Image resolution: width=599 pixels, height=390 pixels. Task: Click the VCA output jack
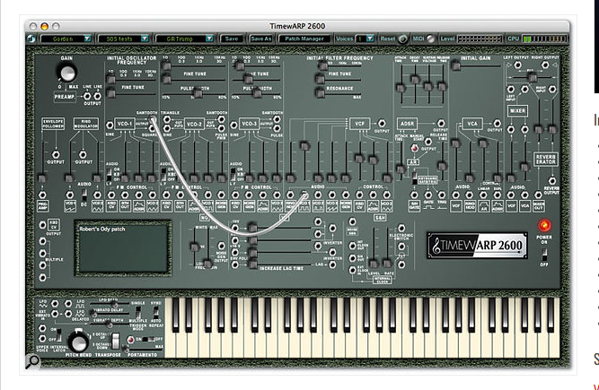pyautogui.click(x=497, y=123)
